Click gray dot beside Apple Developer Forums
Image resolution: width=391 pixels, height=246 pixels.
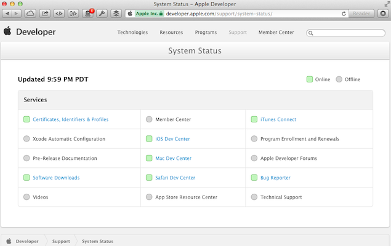[x=254, y=158]
